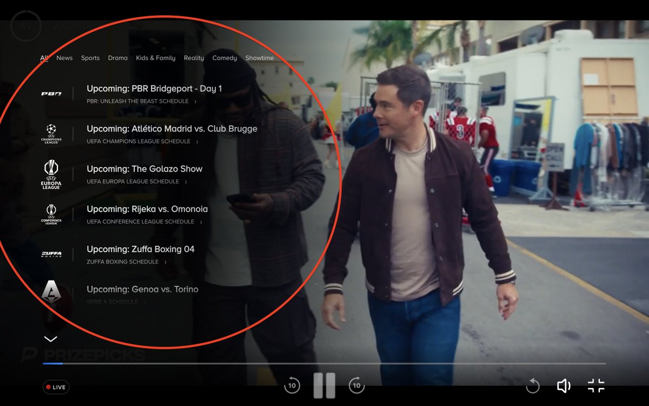The height and width of the screenshot is (406, 649).
Task: Select Upcoming: Genoa vs. Torino
Action: point(142,289)
